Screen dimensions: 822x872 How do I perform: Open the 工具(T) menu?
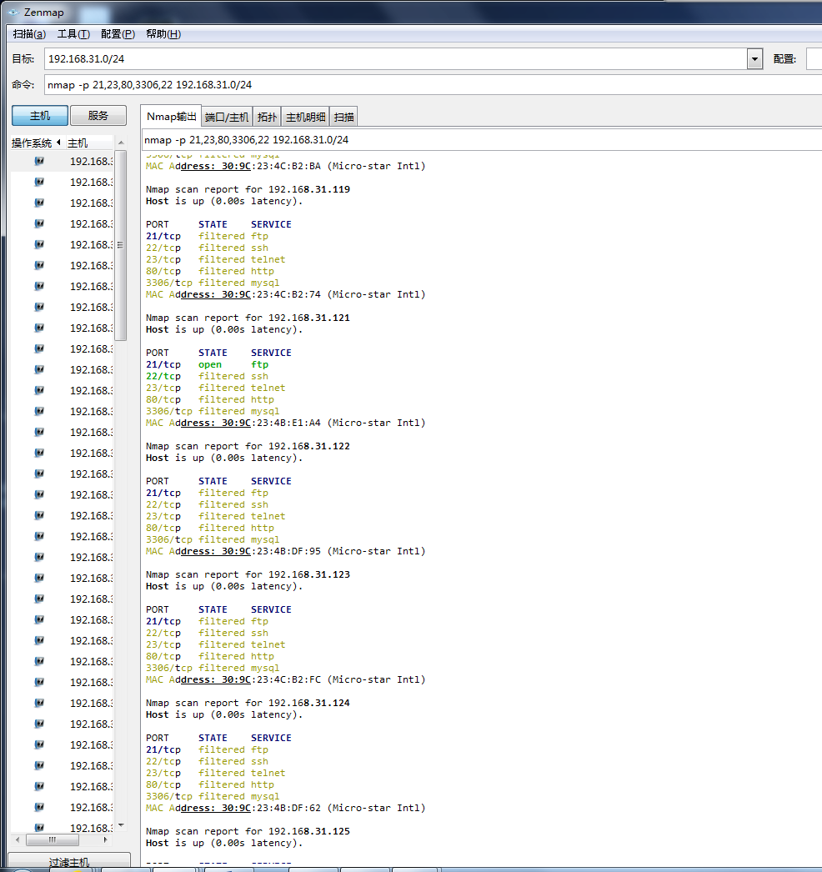point(73,34)
